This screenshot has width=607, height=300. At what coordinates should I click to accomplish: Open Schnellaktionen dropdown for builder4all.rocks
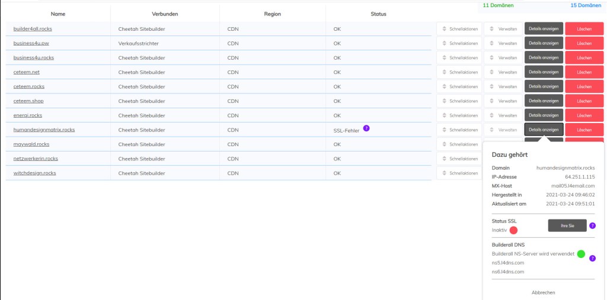click(459, 28)
